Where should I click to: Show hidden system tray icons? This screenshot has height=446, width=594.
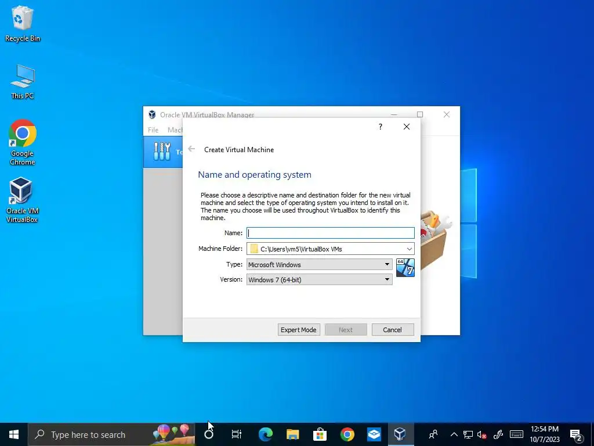pos(454,434)
